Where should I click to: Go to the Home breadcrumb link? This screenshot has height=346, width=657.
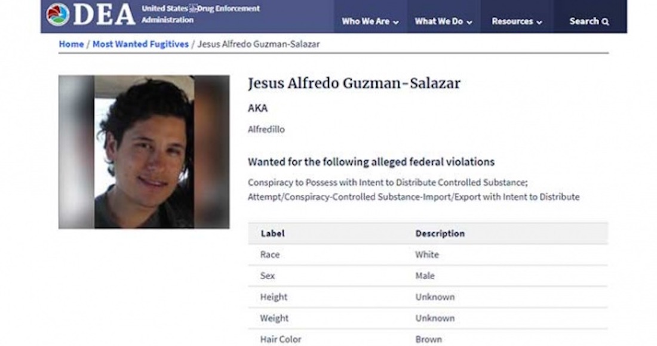tap(71, 44)
